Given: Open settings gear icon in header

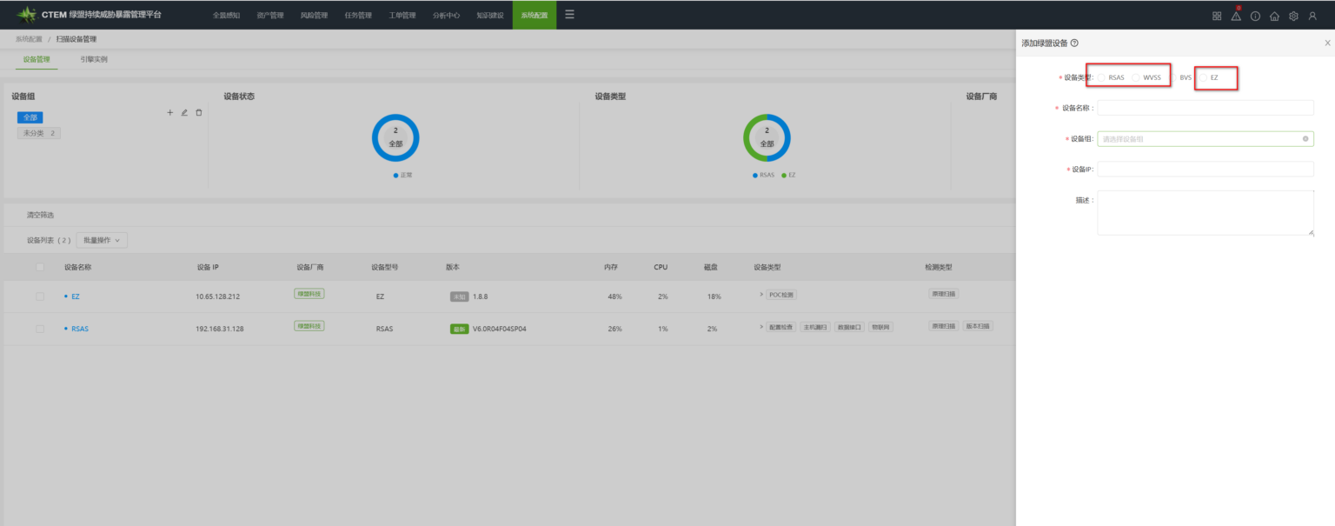Looking at the screenshot, I should [1293, 16].
